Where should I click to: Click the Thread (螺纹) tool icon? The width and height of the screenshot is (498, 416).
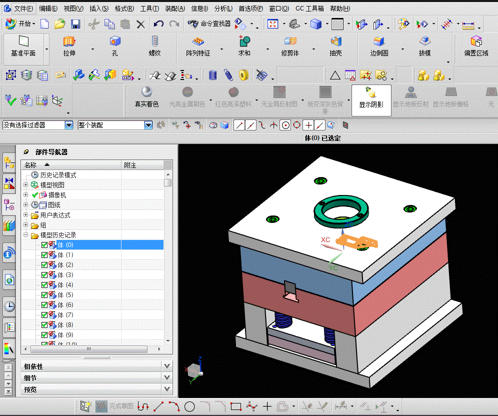(154, 42)
